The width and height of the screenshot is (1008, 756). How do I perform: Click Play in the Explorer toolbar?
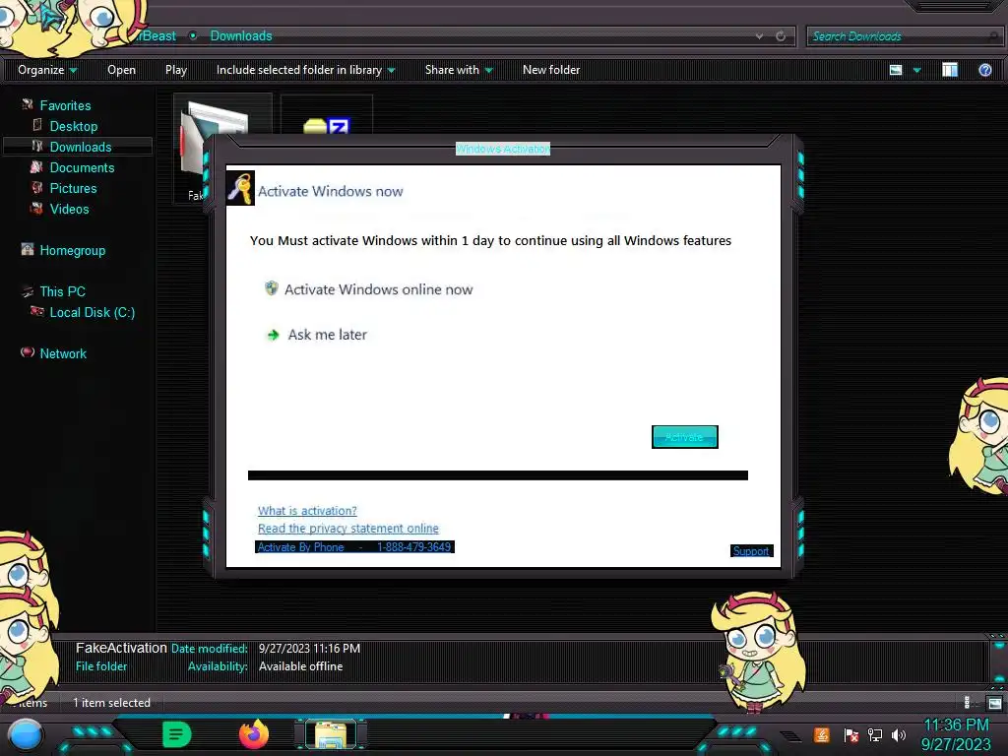[x=176, y=70]
